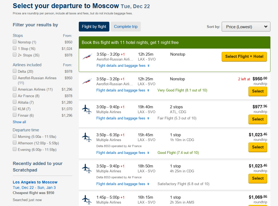Enable the Delta (20) airline filter

(15, 71)
